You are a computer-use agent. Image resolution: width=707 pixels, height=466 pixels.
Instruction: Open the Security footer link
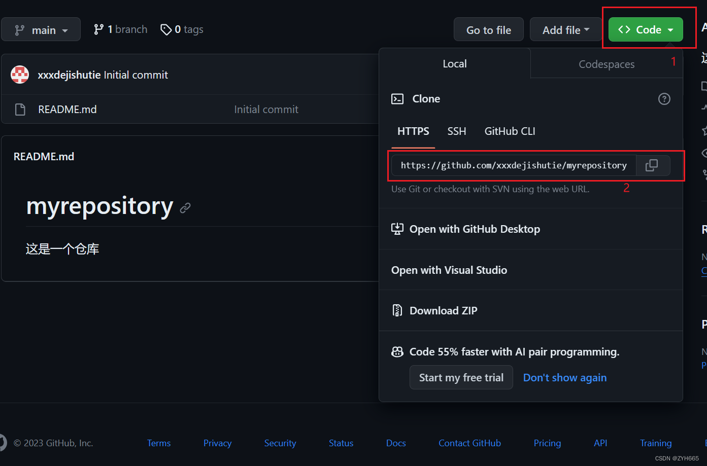point(280,443)
